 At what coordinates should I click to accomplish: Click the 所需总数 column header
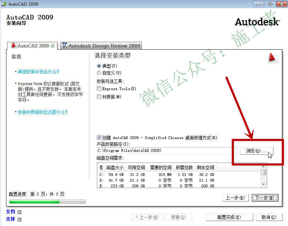pos(184,167)
